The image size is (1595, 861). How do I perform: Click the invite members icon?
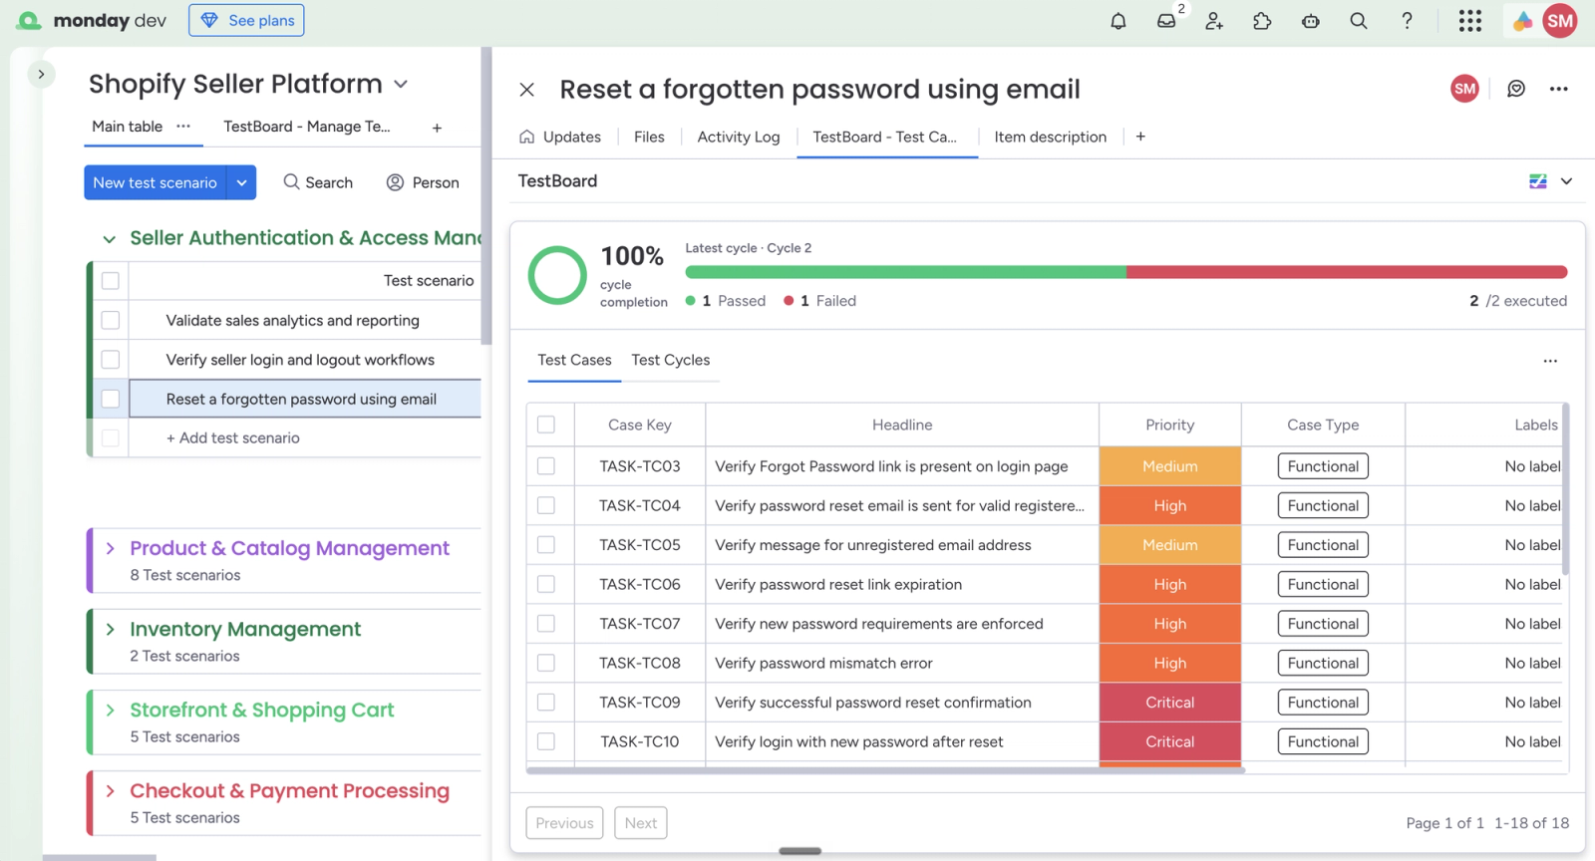[x=1214, y=21]
